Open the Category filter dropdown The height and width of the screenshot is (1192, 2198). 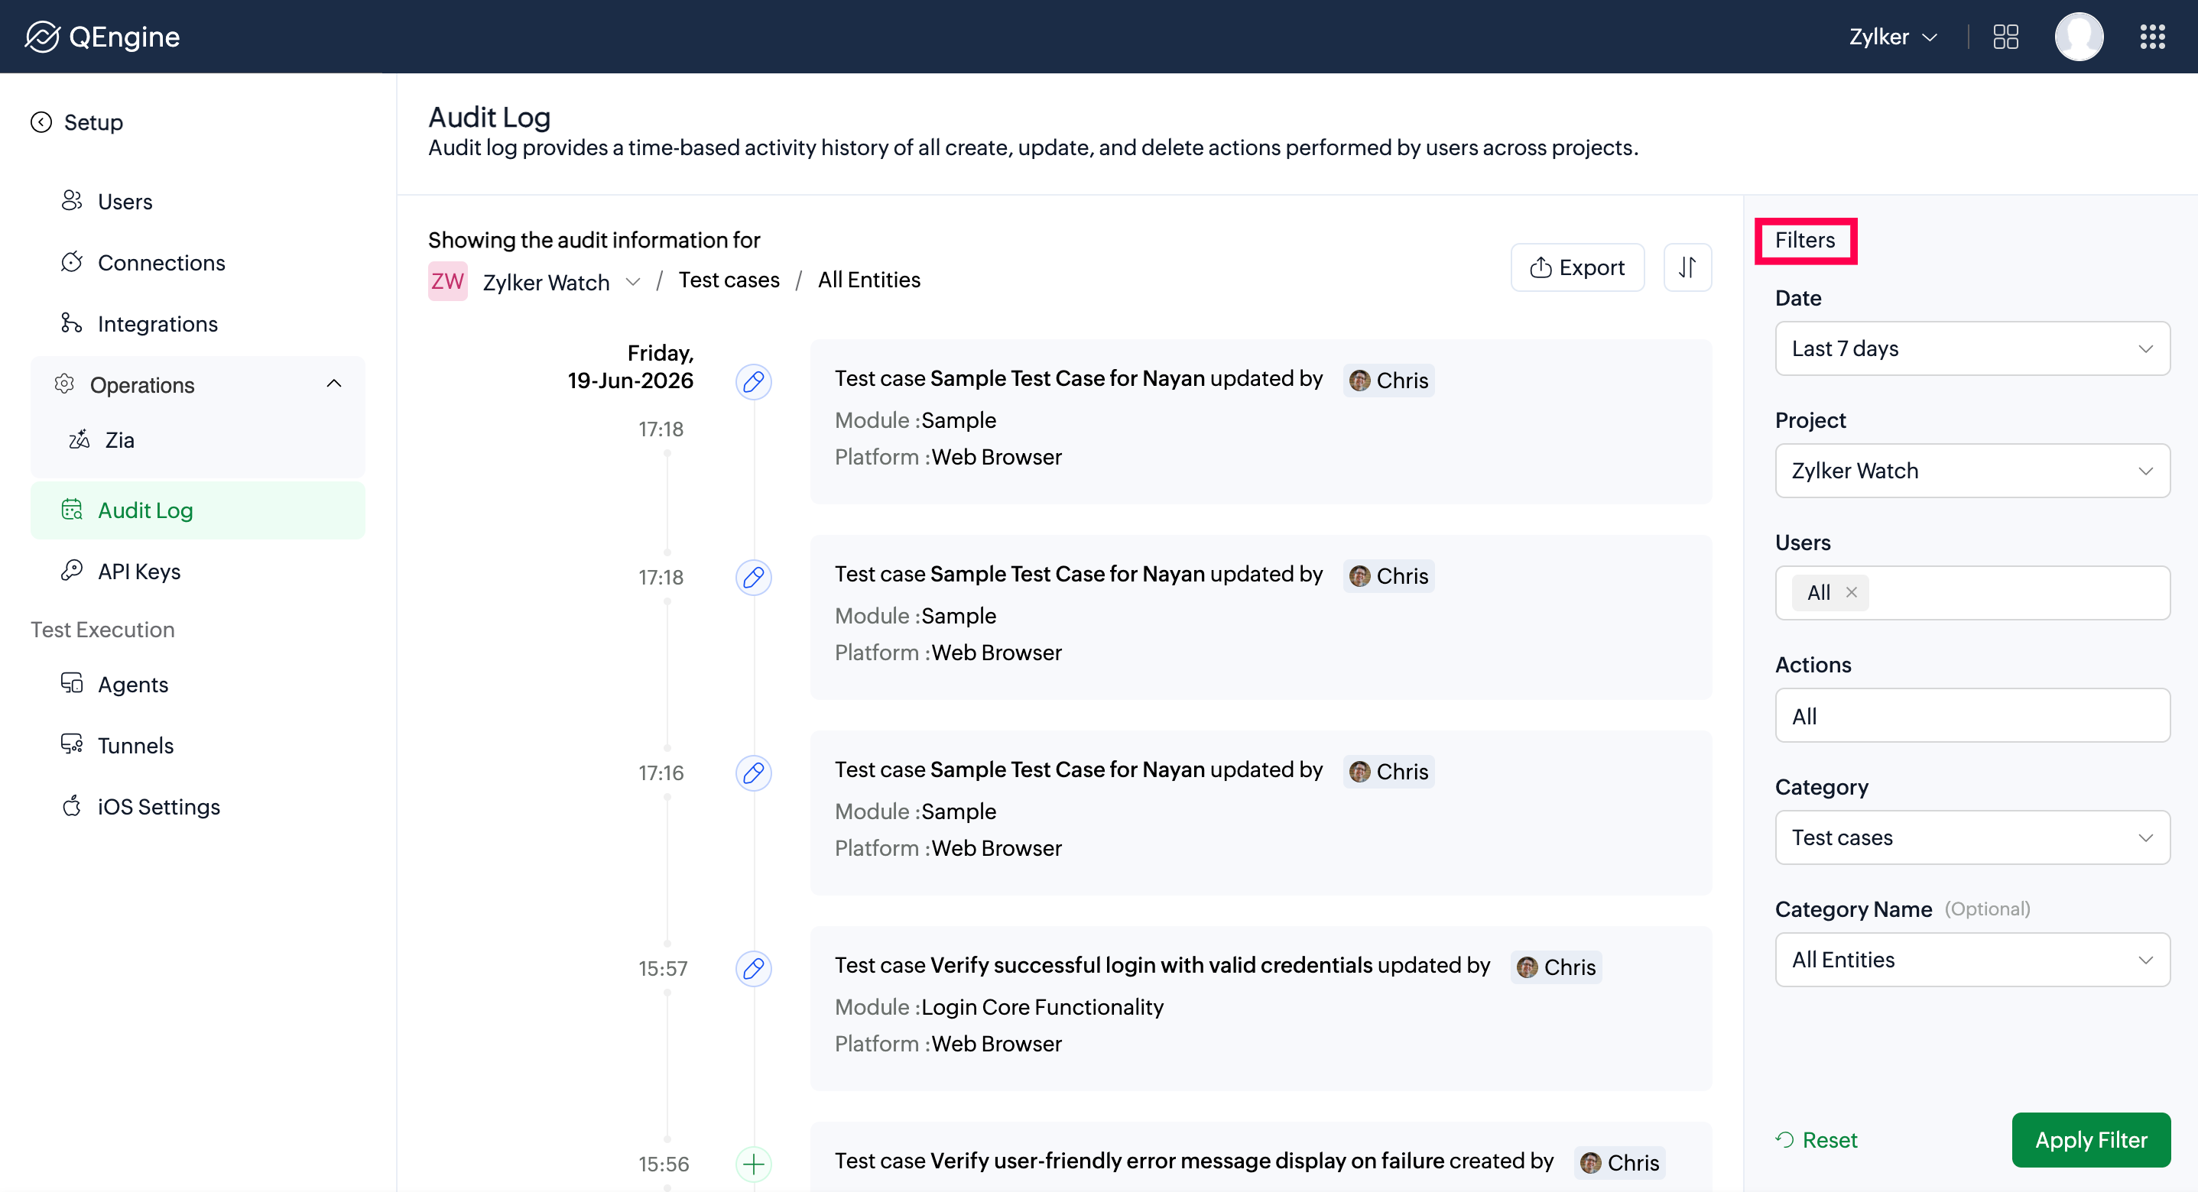pos(1972,837)
